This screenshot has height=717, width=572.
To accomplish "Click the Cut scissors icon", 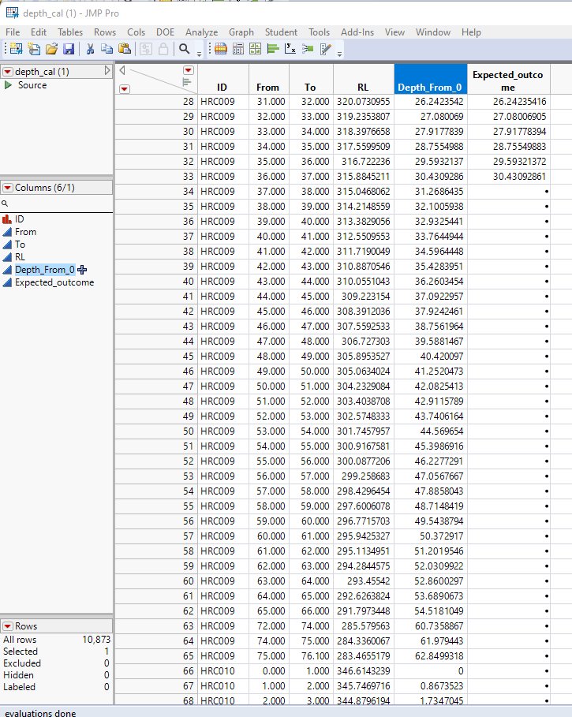I will coord(90,49).
